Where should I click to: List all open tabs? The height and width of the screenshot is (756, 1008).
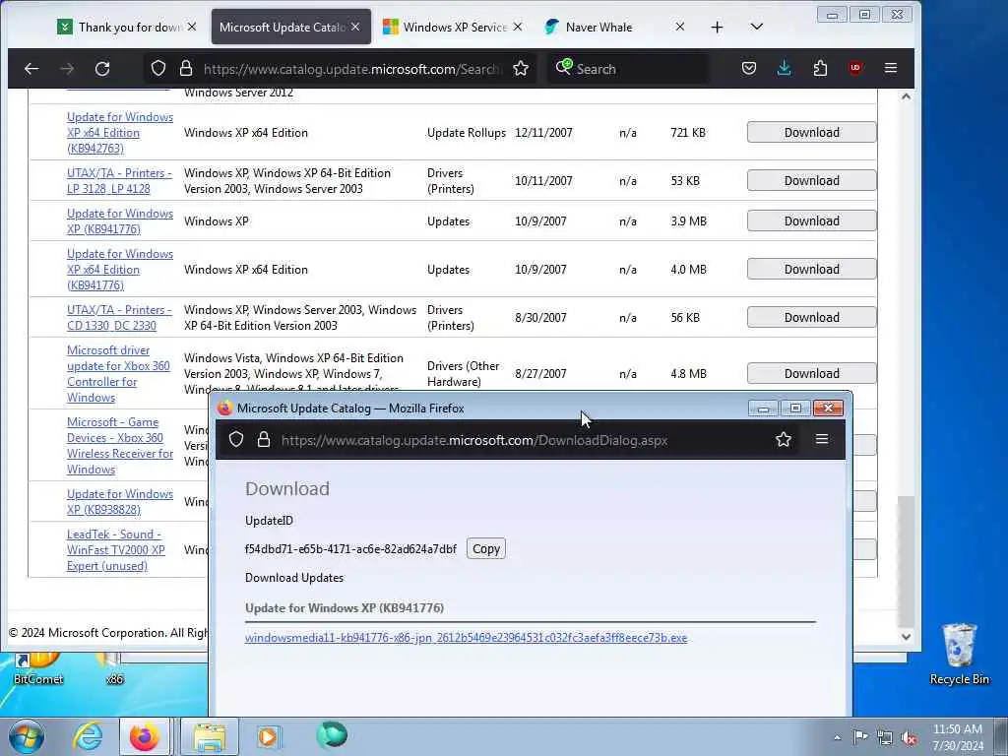[757, 27]
